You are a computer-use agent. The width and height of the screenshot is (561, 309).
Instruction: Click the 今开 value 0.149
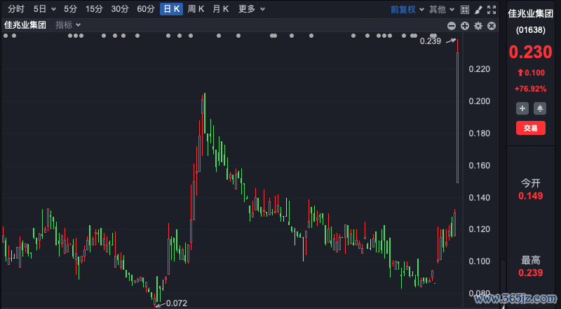531,196
